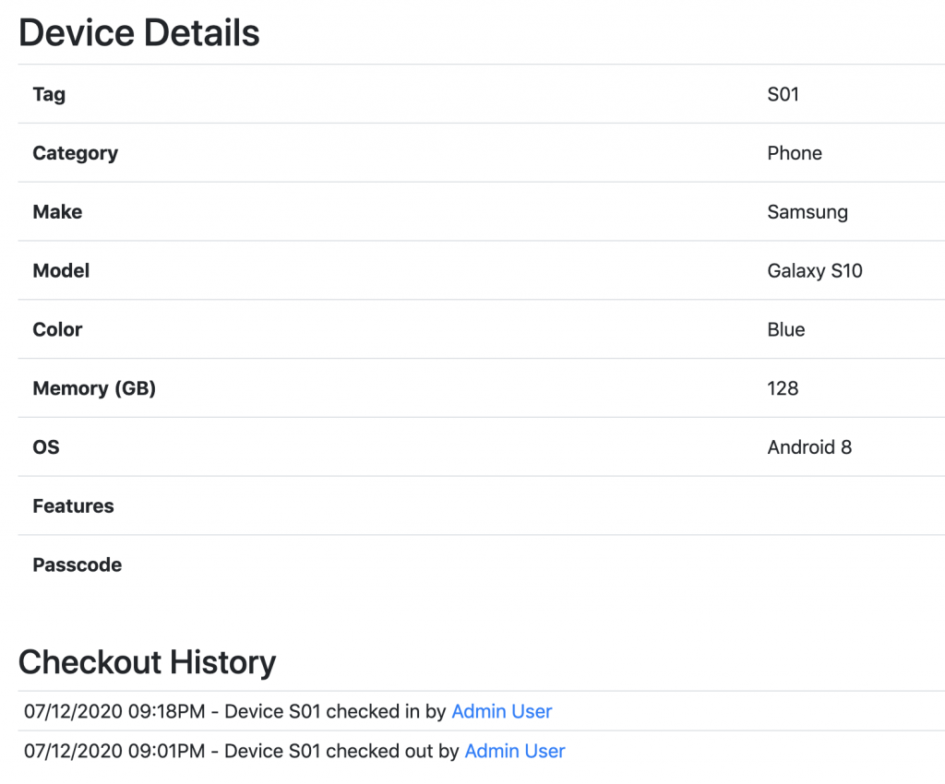The width and height of the screenshot is (945, 784).
Task: Click the S01 tag value
Action: pyautogui.click(x=783, y=94)
